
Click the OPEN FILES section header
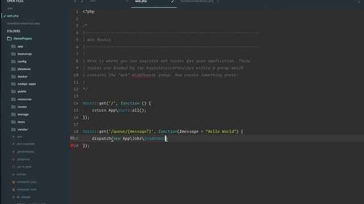point(15,1)
